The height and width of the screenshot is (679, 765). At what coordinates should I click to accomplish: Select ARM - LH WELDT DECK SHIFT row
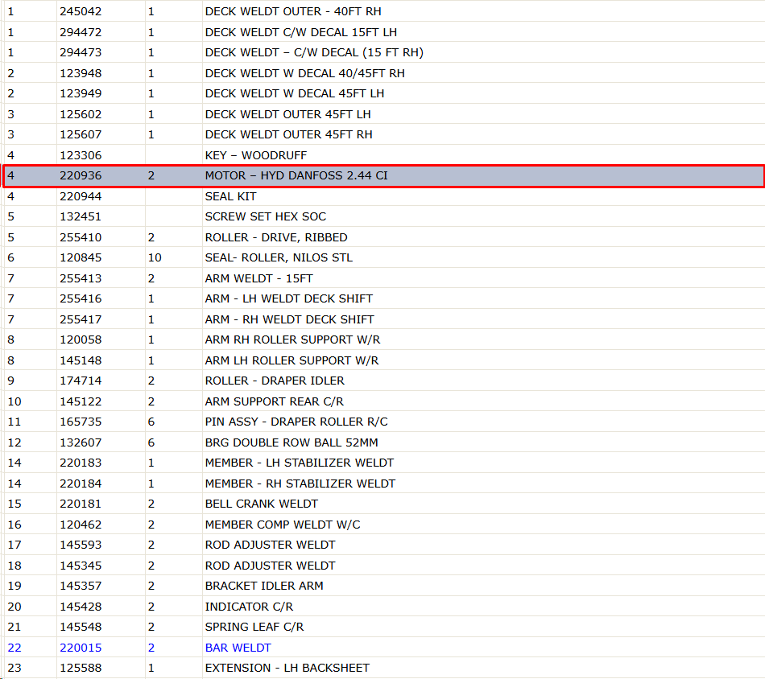(383, 298)
